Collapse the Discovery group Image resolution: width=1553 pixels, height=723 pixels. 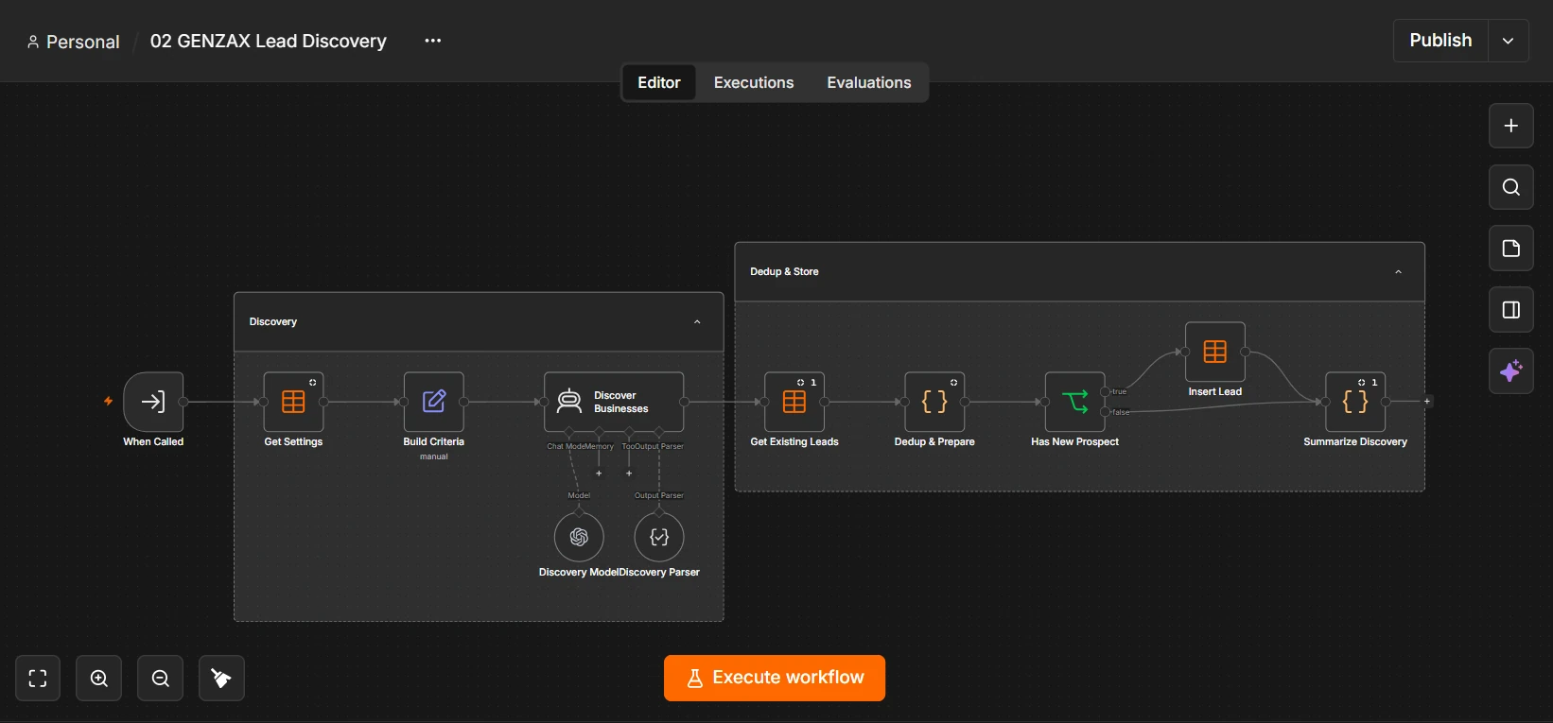[697, 322]
